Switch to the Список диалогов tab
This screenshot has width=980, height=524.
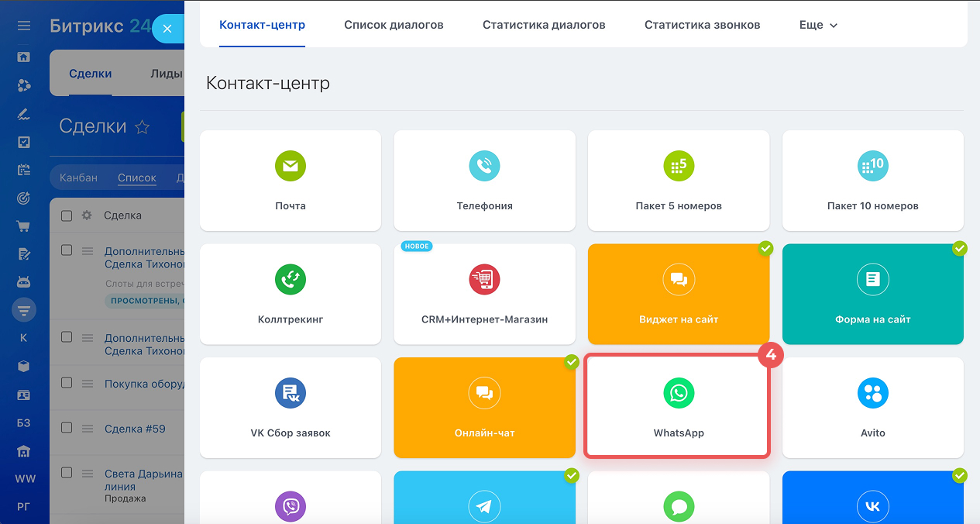point(394,25)
